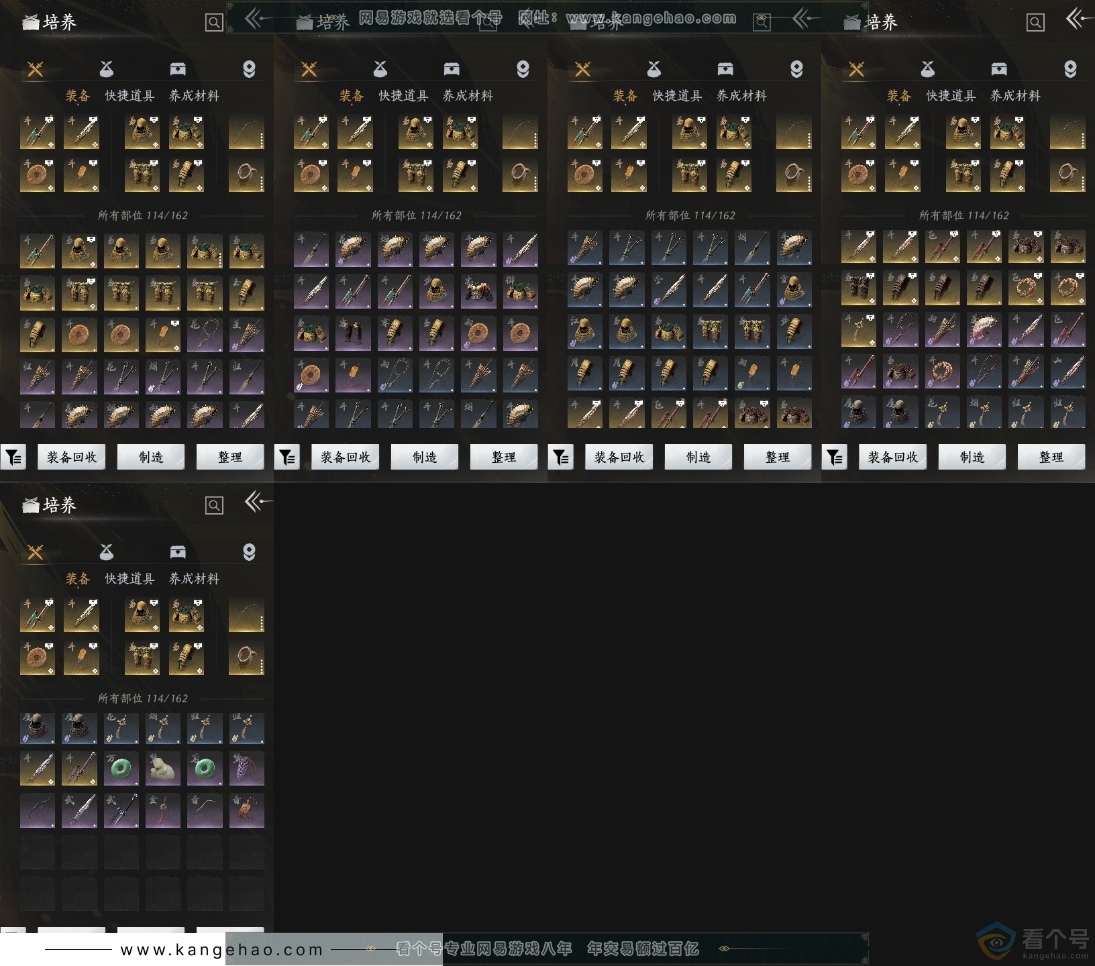
Task: Click 整理 button in third panel
Action: click(x=778, y=458)
